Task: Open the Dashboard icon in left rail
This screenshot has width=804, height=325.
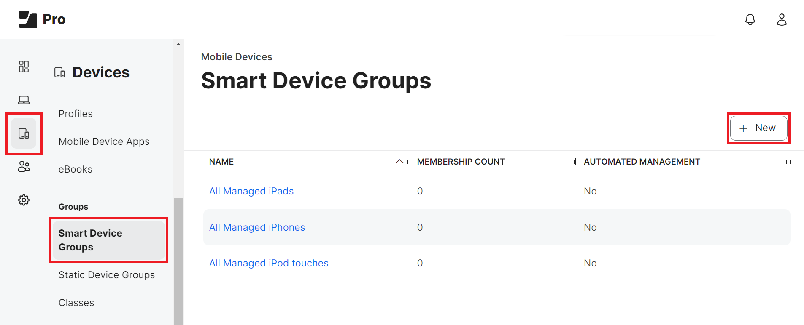Action: point(24,67)
